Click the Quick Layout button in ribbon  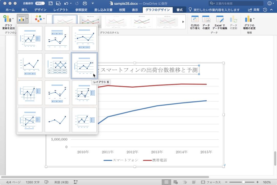point(23,19)
